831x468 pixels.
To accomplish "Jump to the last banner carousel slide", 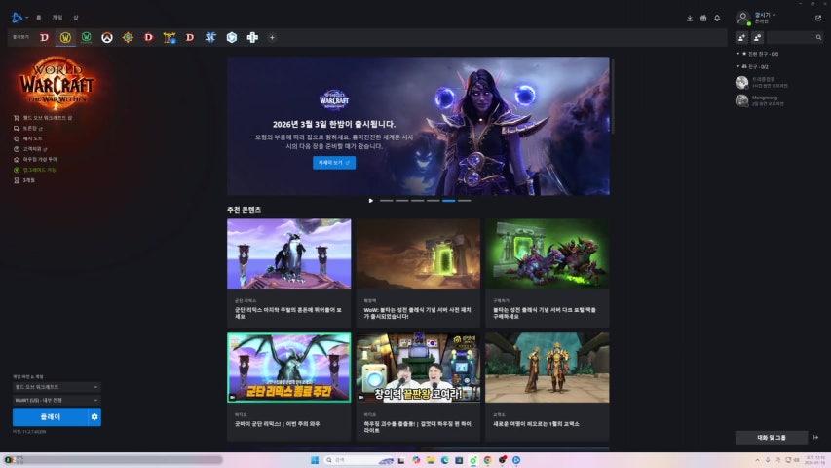I will coord(465,201).
